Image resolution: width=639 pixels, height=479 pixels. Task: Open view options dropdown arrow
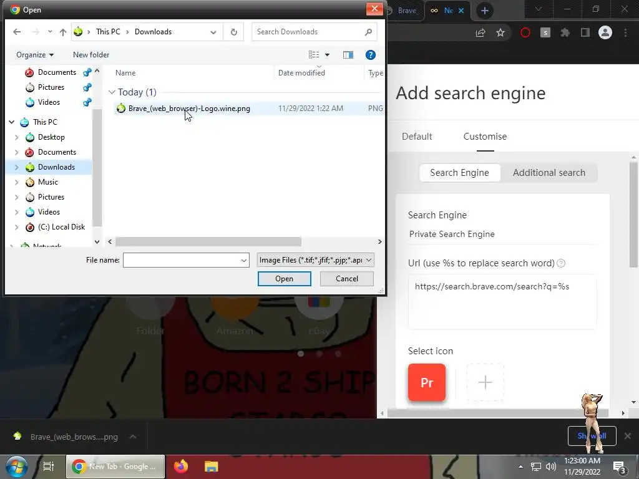click(327, 55)
